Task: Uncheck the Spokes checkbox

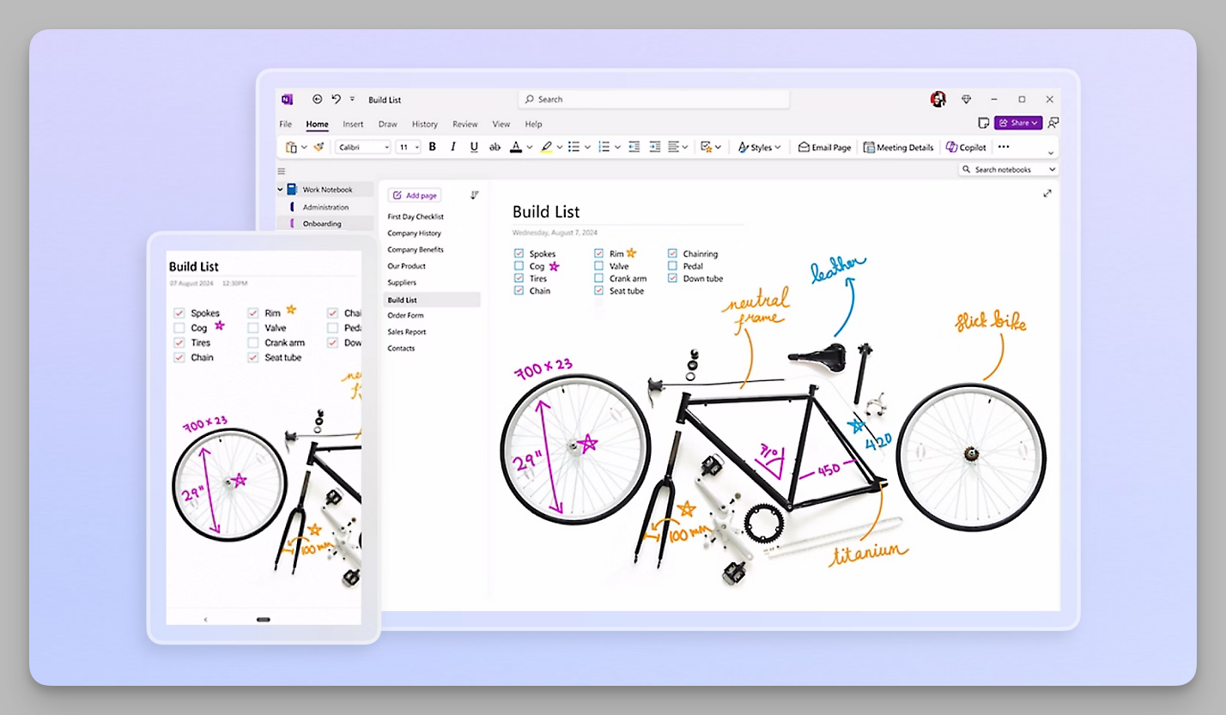Action: 519,253
